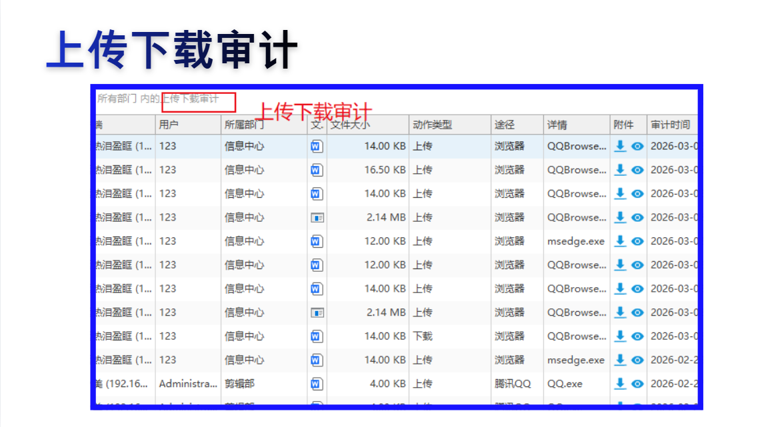Select the 腾讯QQ channel cell
Image resolution: width=760 pixels, height=427 pixels.
pos(517,384)
